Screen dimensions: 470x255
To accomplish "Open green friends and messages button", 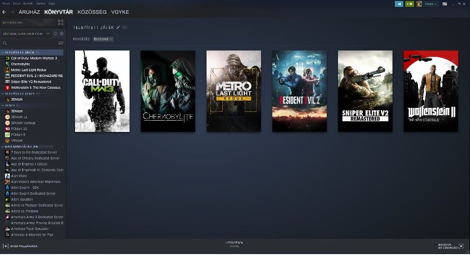I will 409,4.
